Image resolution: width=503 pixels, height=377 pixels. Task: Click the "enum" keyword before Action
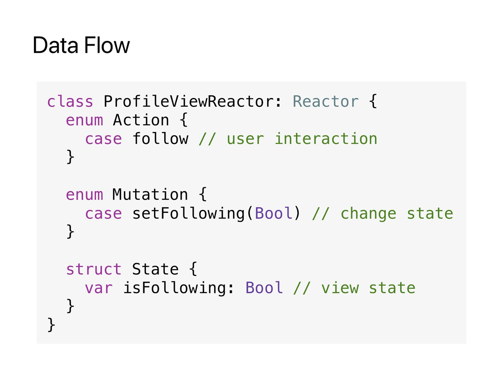(x=84, y=120)
